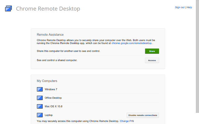Image resolution: width=199 pixels, height=124 pixels.
Task: Open the Help link
Action: pos(189,7)
